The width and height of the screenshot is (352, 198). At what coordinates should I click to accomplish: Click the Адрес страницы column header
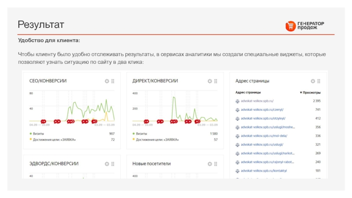coord(248,93)
